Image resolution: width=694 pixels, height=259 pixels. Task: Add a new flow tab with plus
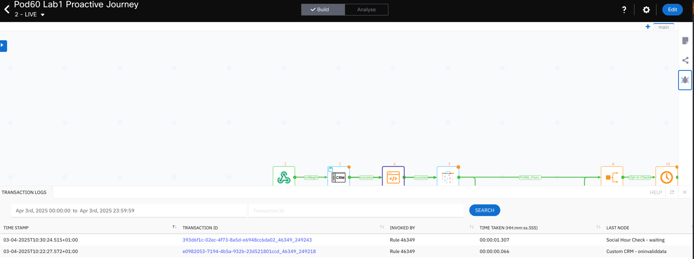648,27
